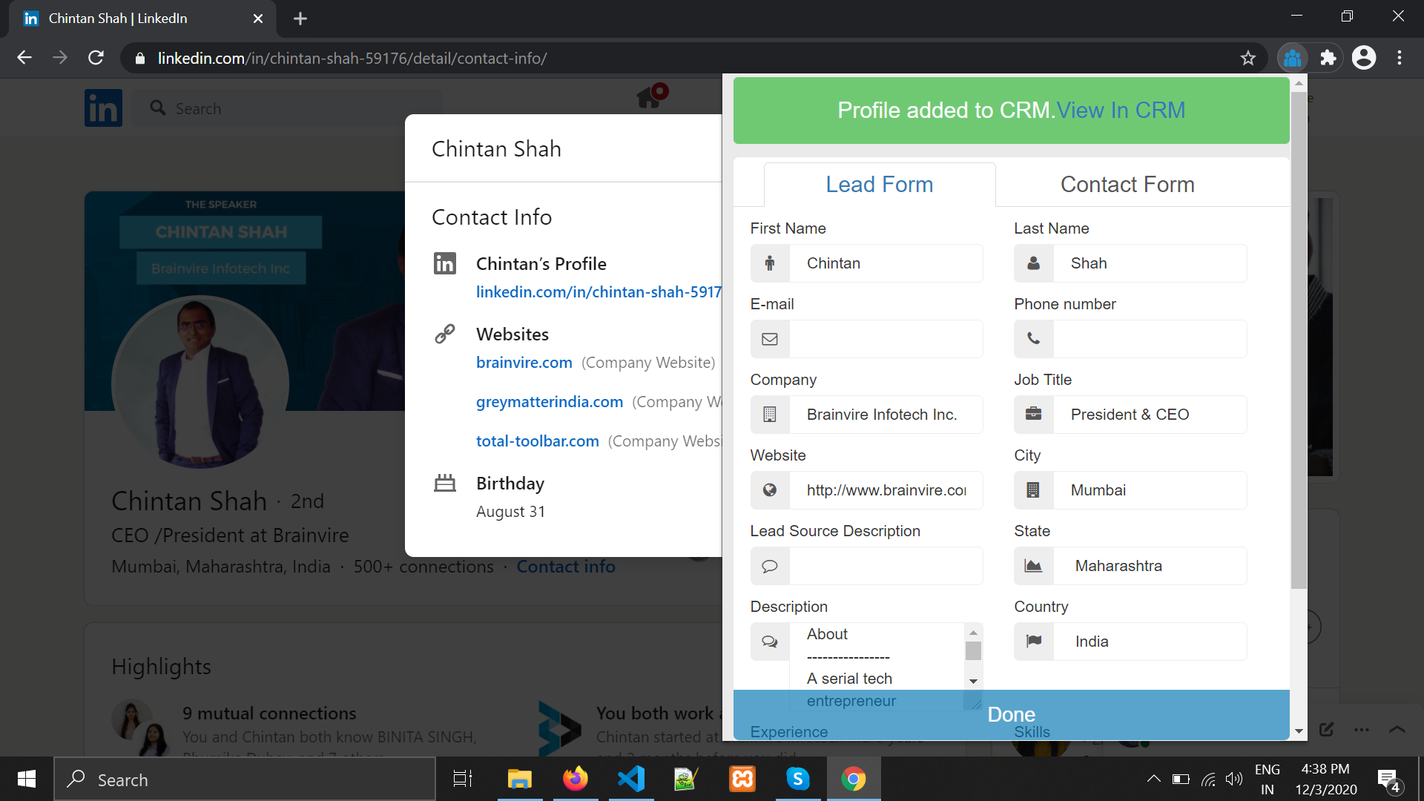Reload the LinkedIn page

pyautogui.click(x=96, y=58)
